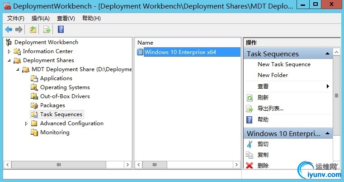The image size is (344, 182).
Task: Click the Windows 10 Enterprise x64 task sequence icon
Action: (140, 52)
